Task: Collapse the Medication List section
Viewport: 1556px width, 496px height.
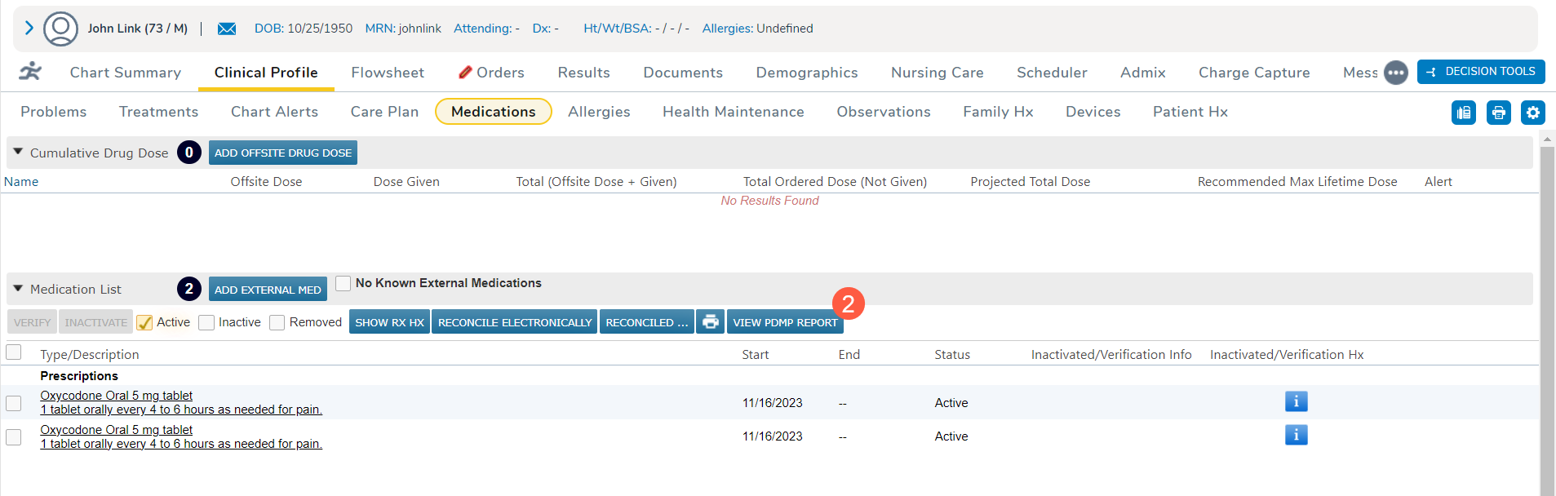Action: coord(18,289)
